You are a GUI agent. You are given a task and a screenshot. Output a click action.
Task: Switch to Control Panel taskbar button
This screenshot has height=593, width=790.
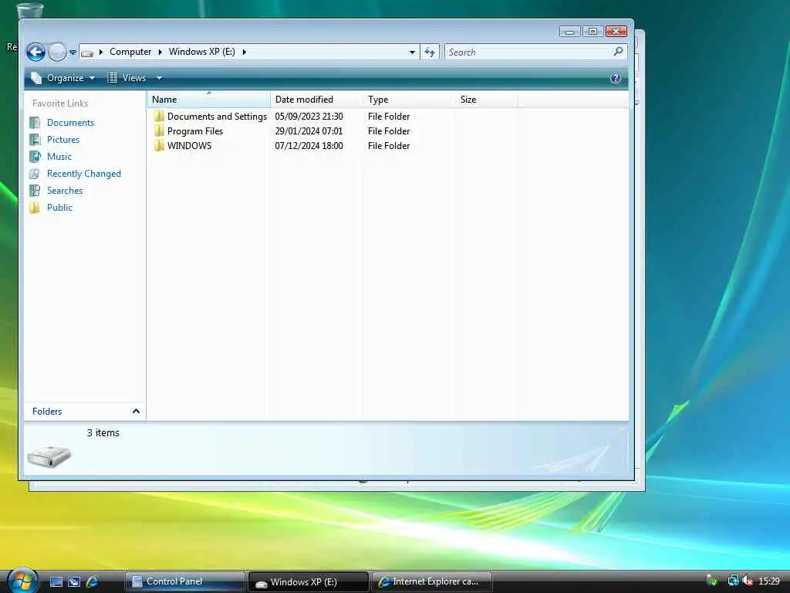tap(184, 581)
